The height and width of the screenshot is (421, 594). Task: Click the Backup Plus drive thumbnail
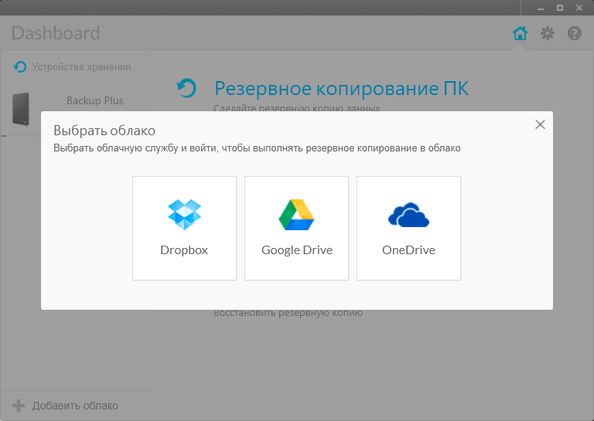pyautogui.click(x=21, y=109)
